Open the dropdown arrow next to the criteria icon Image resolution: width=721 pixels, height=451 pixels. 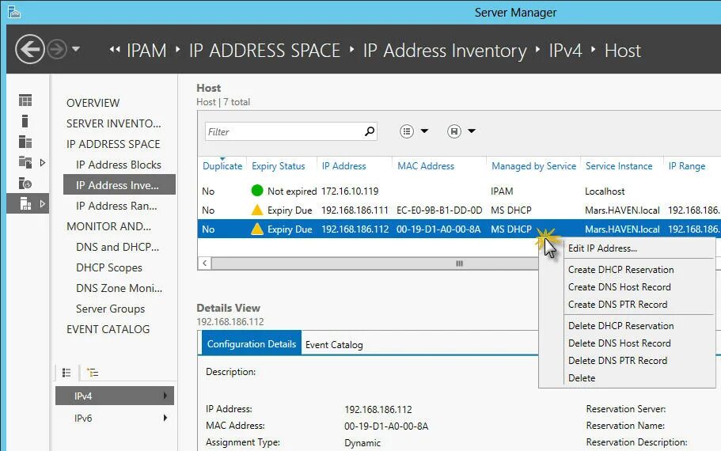(424, 131)
